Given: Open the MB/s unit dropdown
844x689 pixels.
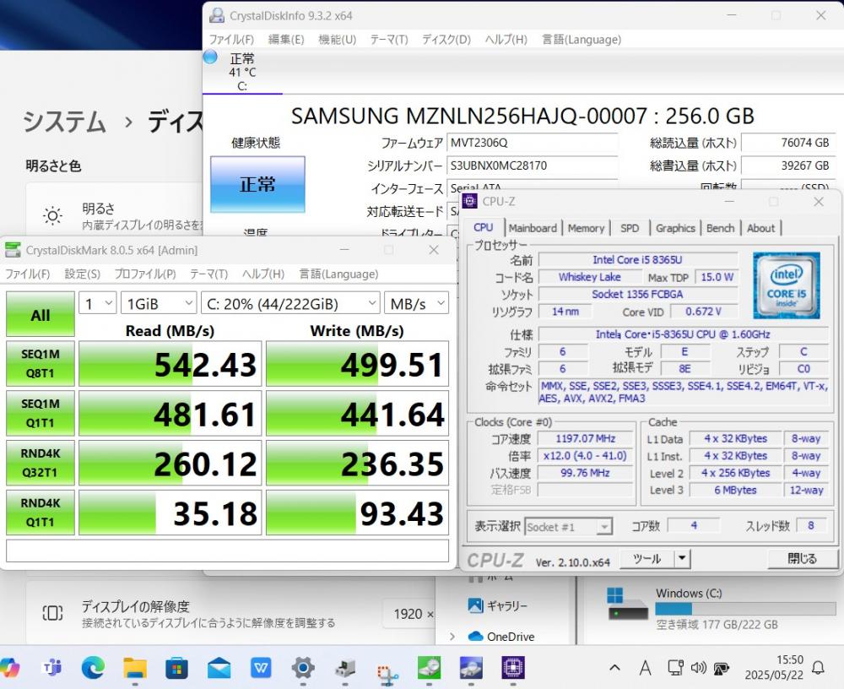Looking at the screenshot, I should pos(417,304).
